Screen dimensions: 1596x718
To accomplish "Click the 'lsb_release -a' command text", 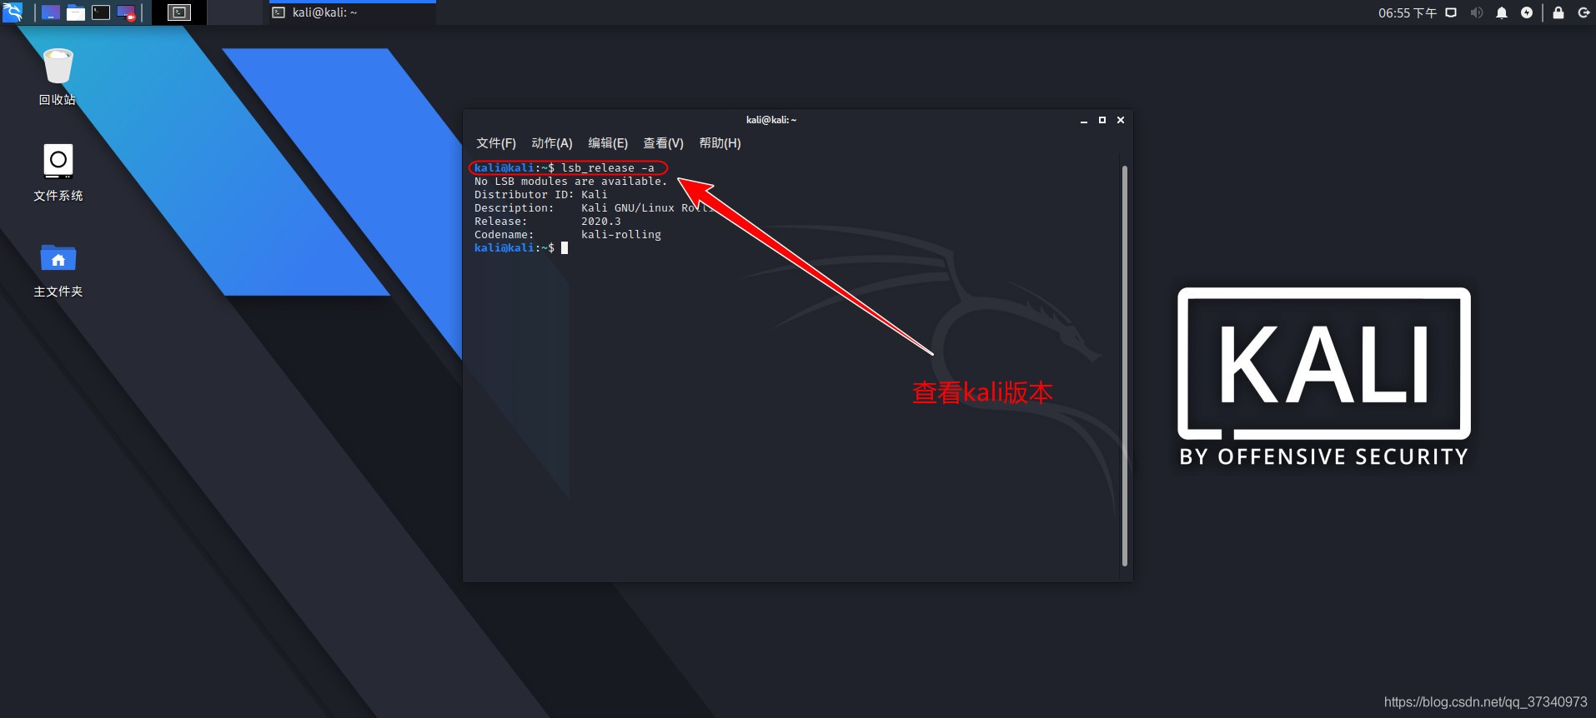I will point(608,168).
